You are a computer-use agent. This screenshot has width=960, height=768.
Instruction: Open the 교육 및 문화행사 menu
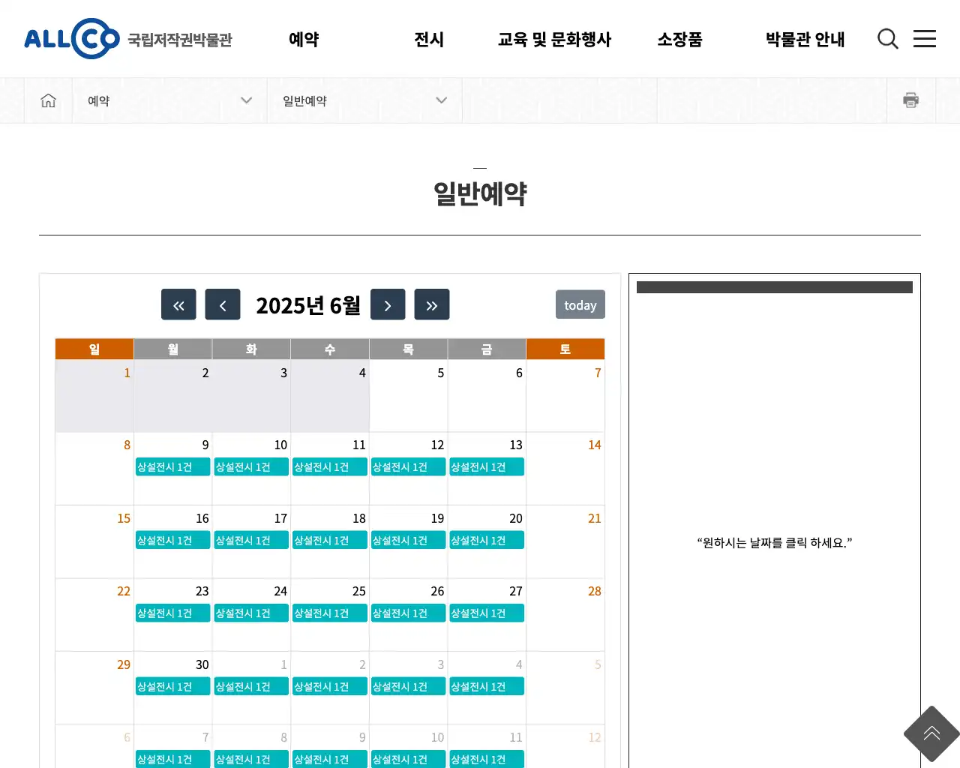pyautogui.click(x=554, y=39)
